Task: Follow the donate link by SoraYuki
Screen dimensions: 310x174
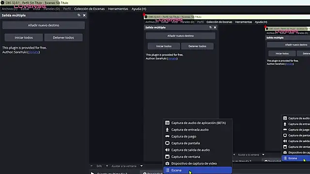Action: [33, 52]
